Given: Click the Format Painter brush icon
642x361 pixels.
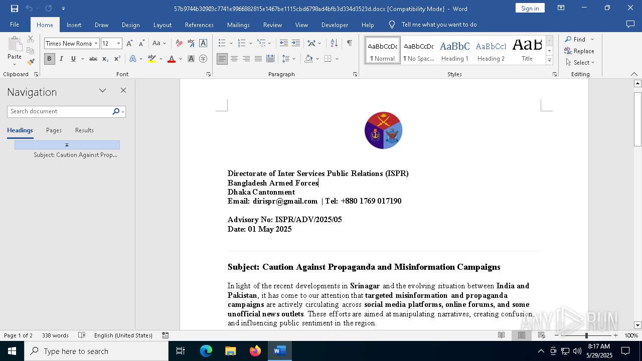Looking at the screenshot, I should click(x=31, y=62).
